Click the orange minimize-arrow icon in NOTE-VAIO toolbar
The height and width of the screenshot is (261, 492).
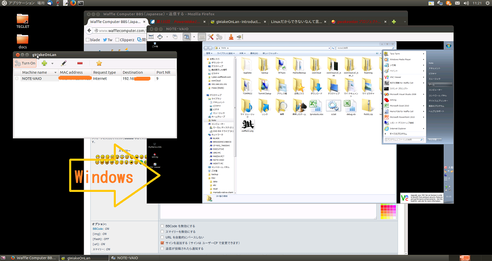pos(231,37)
